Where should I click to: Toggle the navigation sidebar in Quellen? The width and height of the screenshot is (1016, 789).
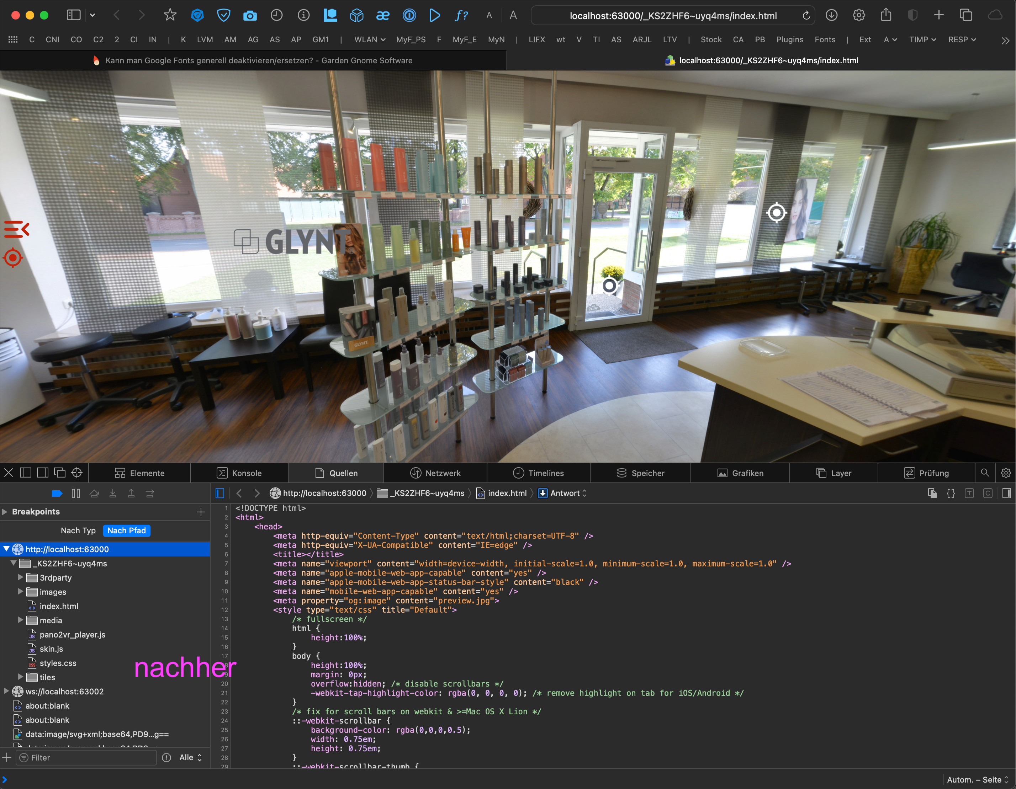pyautogui.click(x=220, y=493)
